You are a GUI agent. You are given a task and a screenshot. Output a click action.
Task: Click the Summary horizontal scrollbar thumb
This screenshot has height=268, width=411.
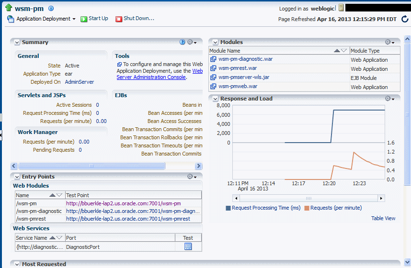91,166
